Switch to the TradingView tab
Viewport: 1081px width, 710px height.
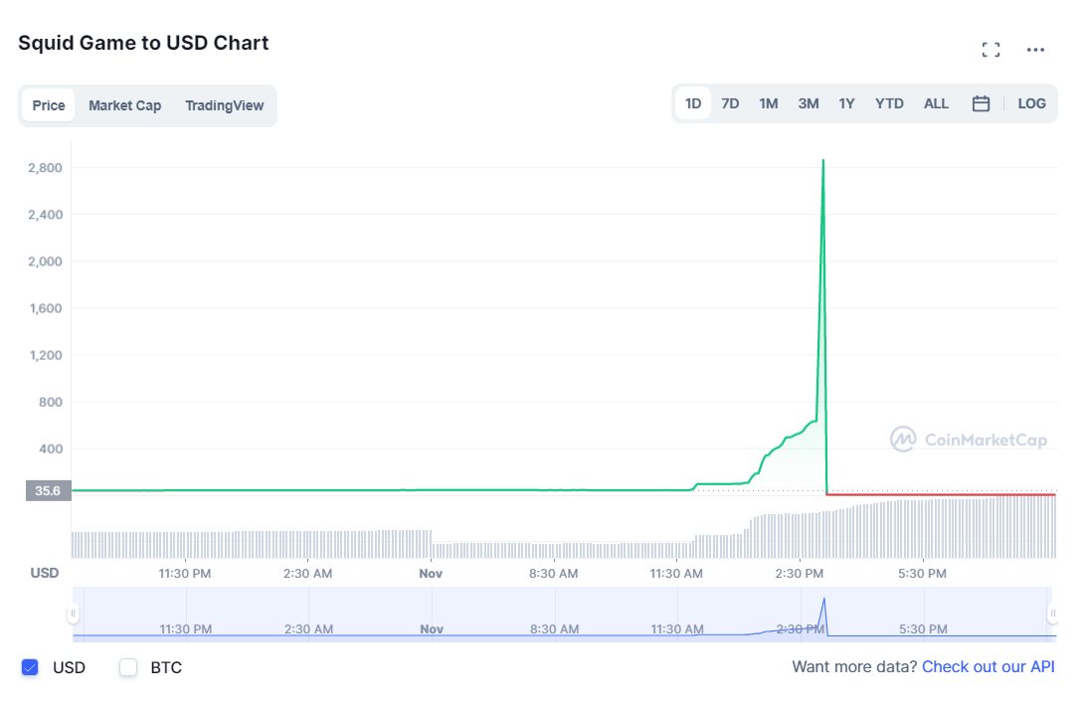point(225,105)
